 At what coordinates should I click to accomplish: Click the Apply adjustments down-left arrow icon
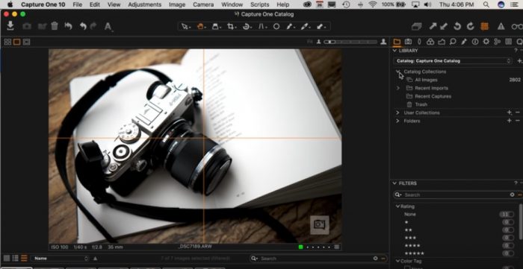point(444,26)
